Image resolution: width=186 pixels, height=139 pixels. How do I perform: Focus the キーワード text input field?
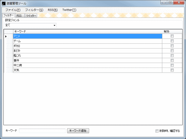[42, 131]
